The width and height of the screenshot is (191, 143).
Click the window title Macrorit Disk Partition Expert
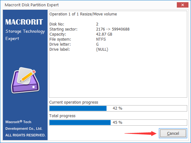(32, 5)
